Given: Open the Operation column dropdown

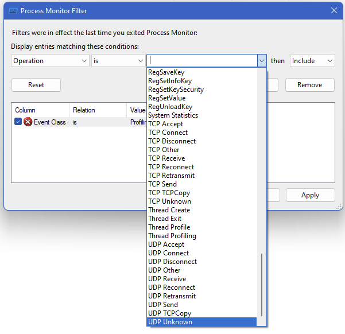Looking at the screenshot, I should pos(50,61).
